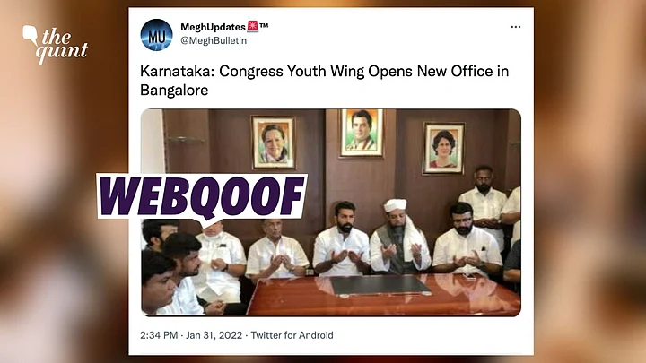Open the embedded tweet photo

click(331, 212)
